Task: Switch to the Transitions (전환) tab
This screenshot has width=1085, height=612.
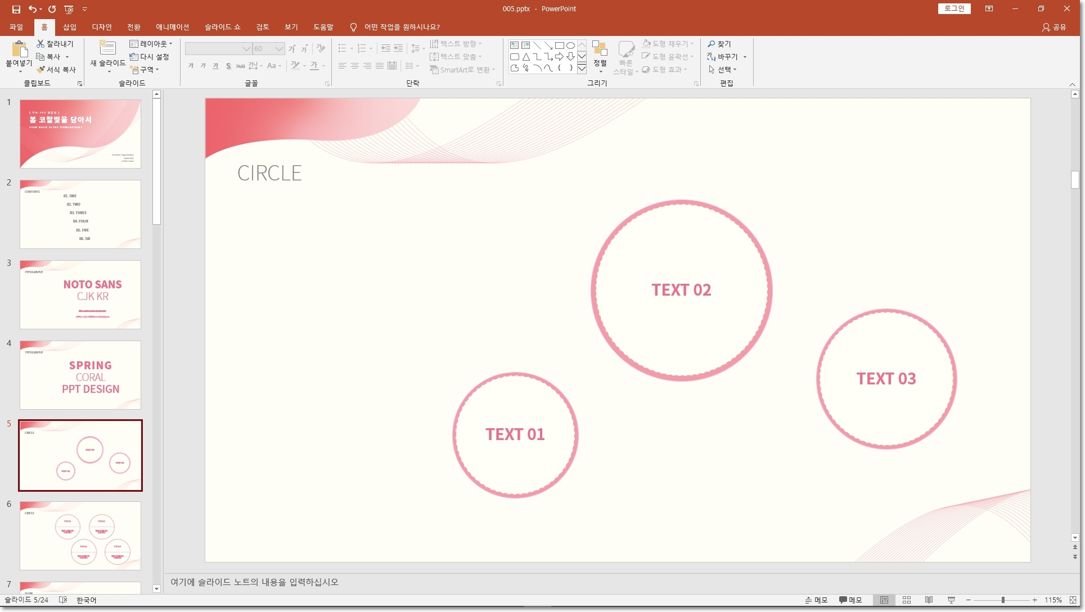Action: (x=134, y=27)
